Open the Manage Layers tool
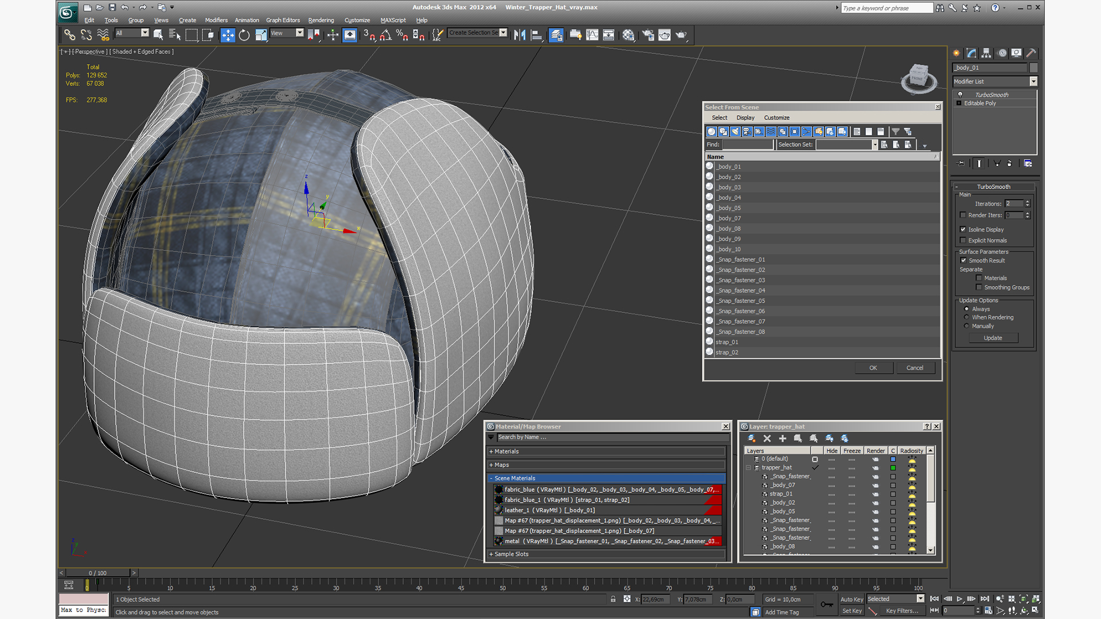This screenshot has width=1101, height=619. (x=556, y=35)
